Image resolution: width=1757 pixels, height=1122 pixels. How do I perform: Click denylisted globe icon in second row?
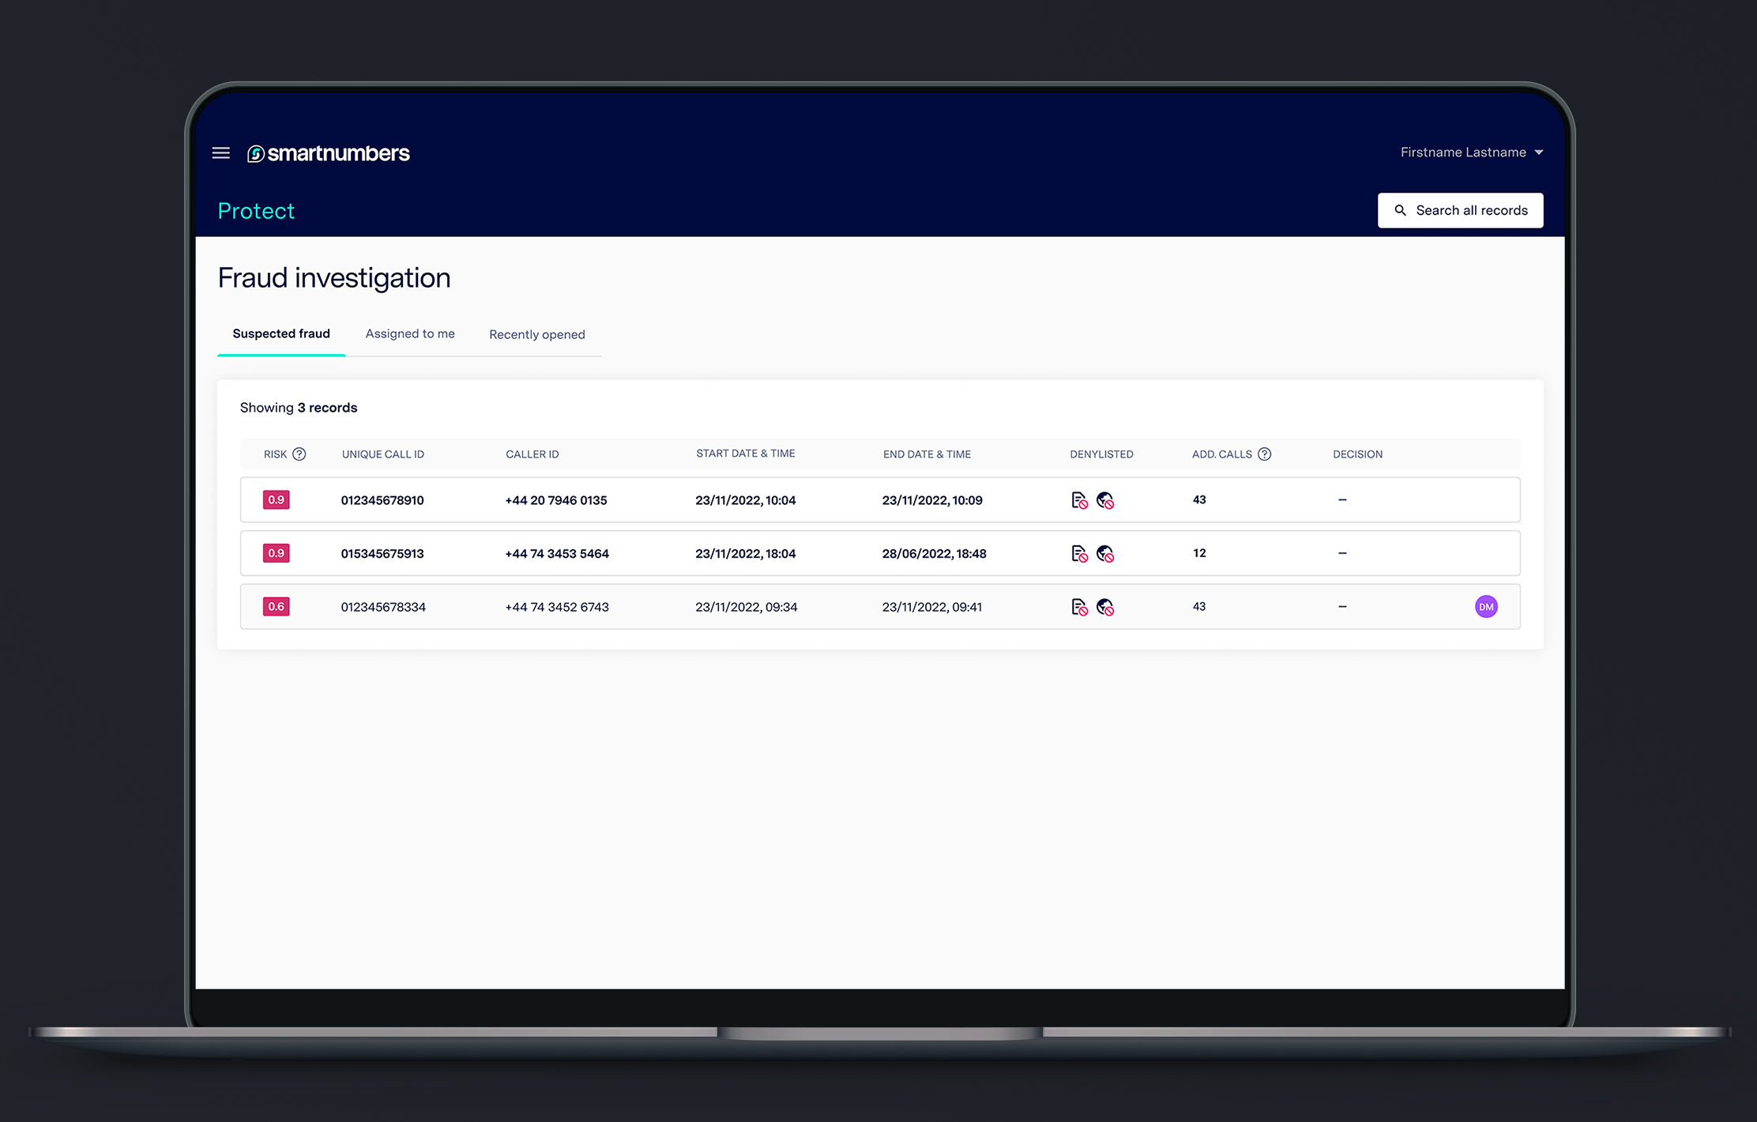(1105, 554)
